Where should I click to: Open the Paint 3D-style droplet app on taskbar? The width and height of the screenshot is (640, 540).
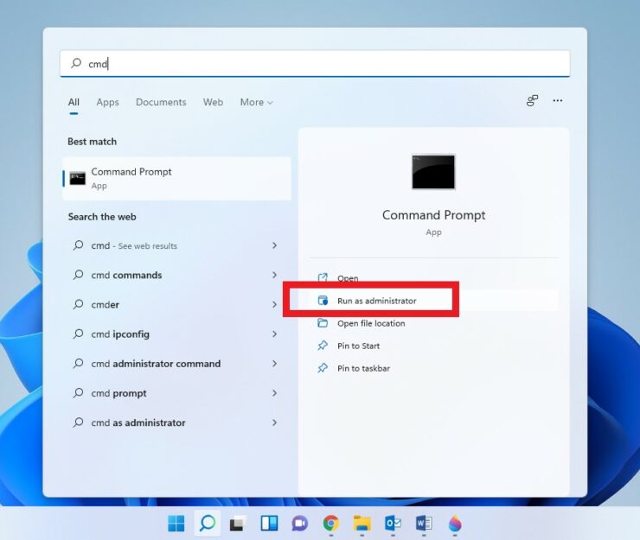click(x=455, y=524)
